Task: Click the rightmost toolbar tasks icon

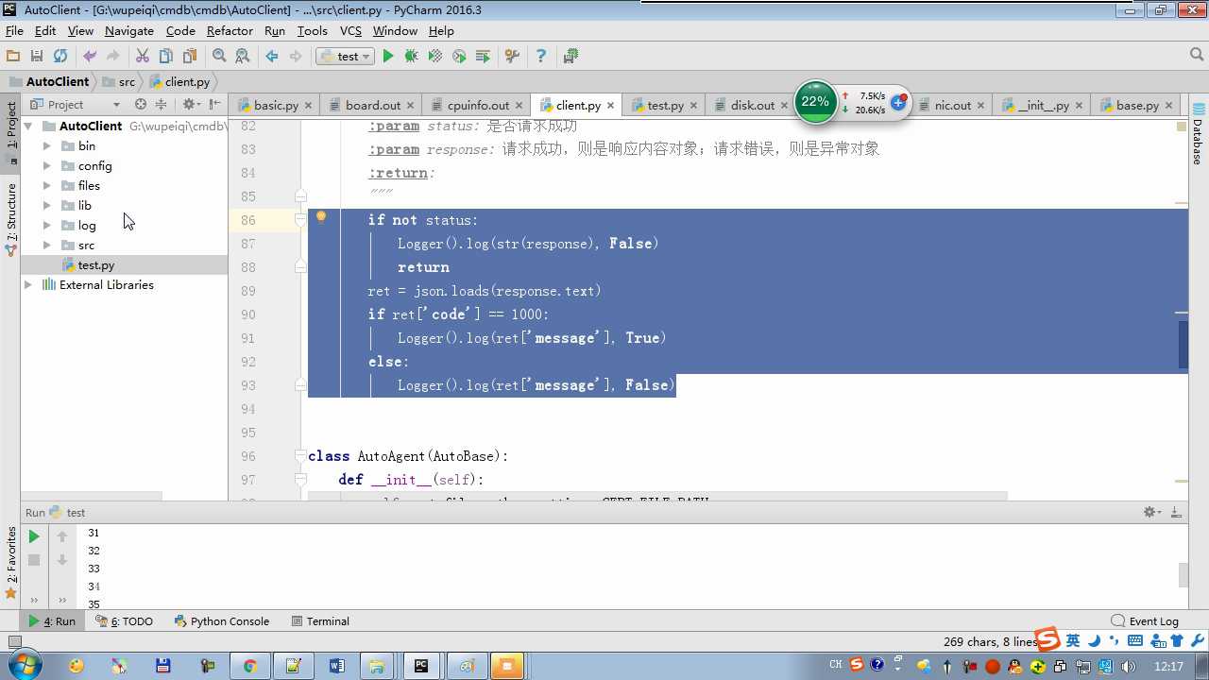Action: (x=570, y=57)
